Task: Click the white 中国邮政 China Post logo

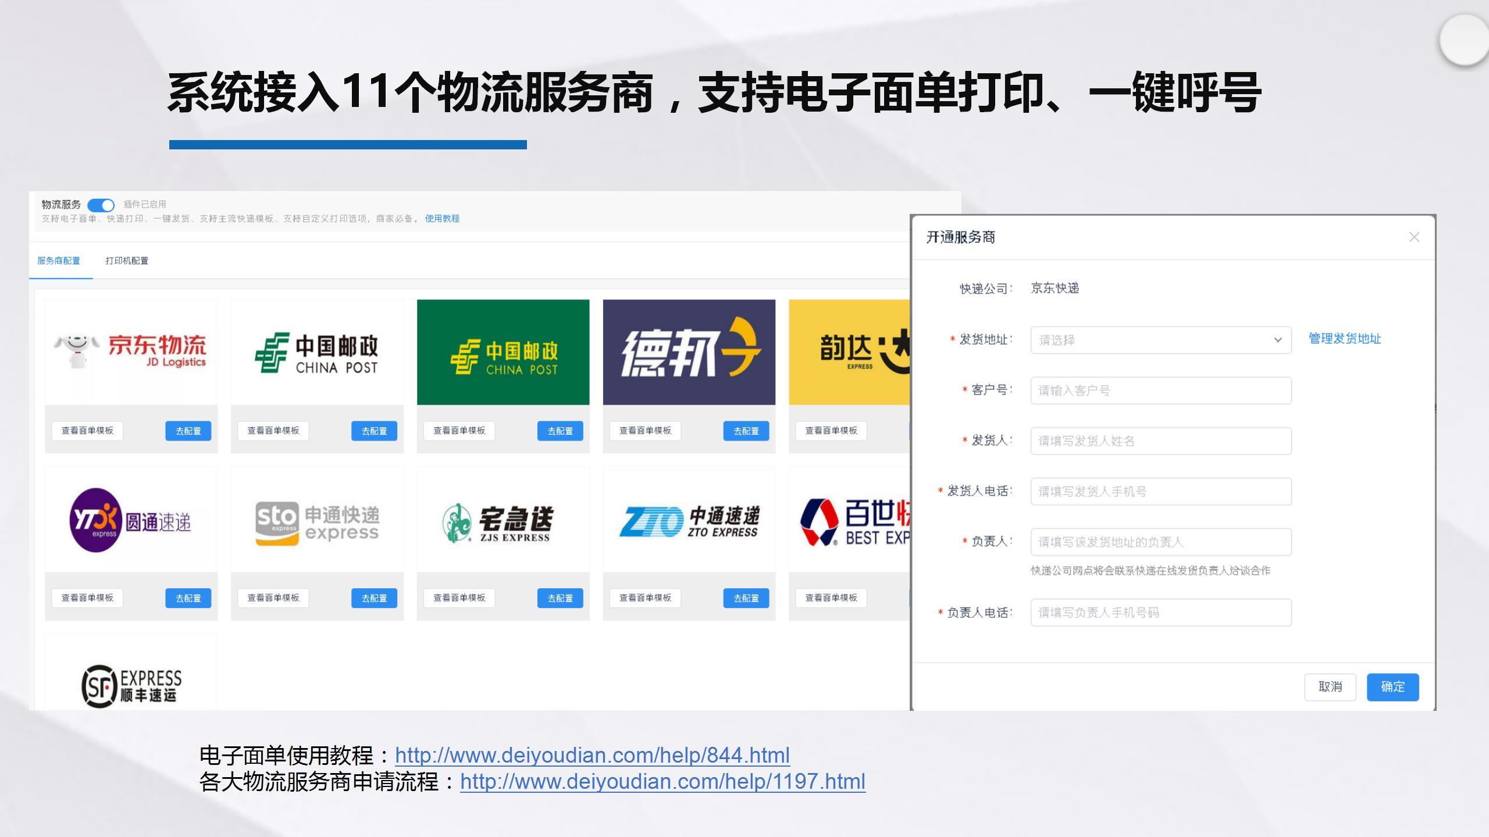Action: (x=317, y=352)
